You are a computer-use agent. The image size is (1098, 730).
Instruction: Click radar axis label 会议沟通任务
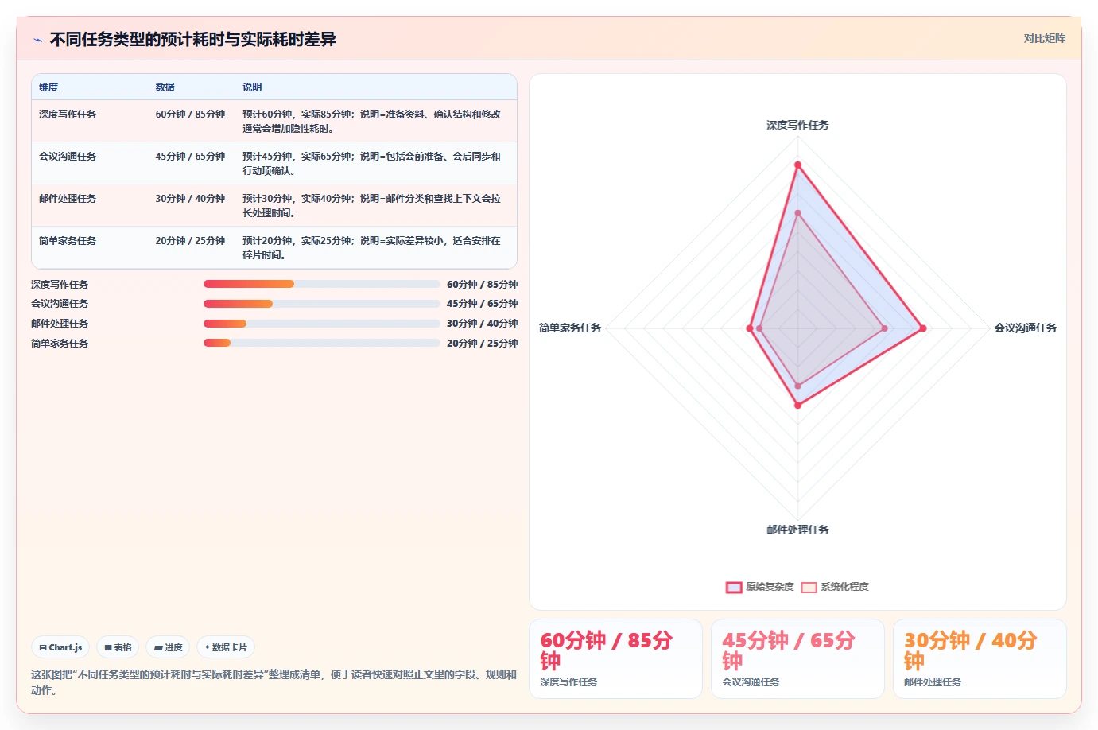(x=1026, y=328)
